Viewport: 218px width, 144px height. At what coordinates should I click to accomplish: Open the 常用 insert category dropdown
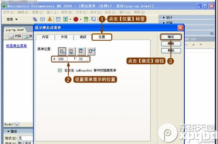[x=12, y=20]
